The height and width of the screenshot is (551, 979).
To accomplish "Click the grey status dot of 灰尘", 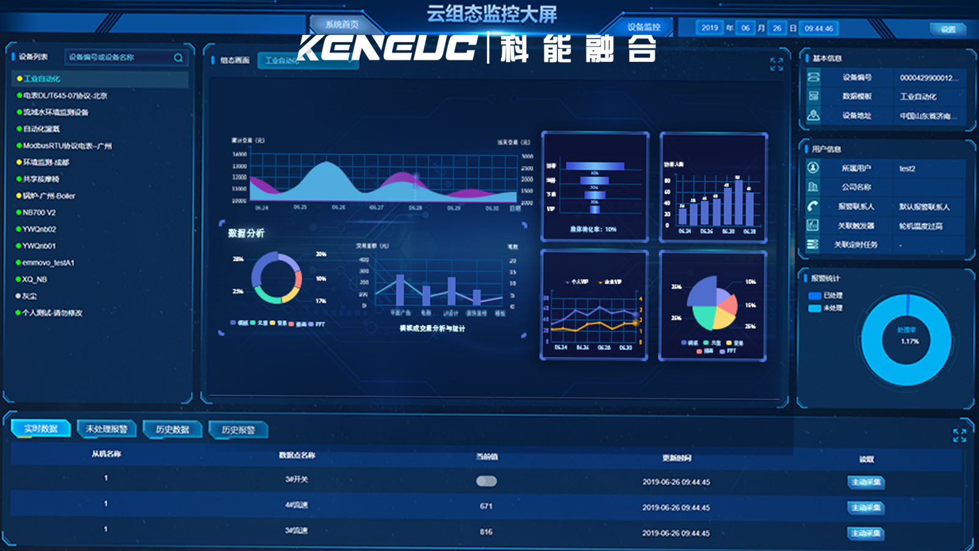I will pos(18,296).
